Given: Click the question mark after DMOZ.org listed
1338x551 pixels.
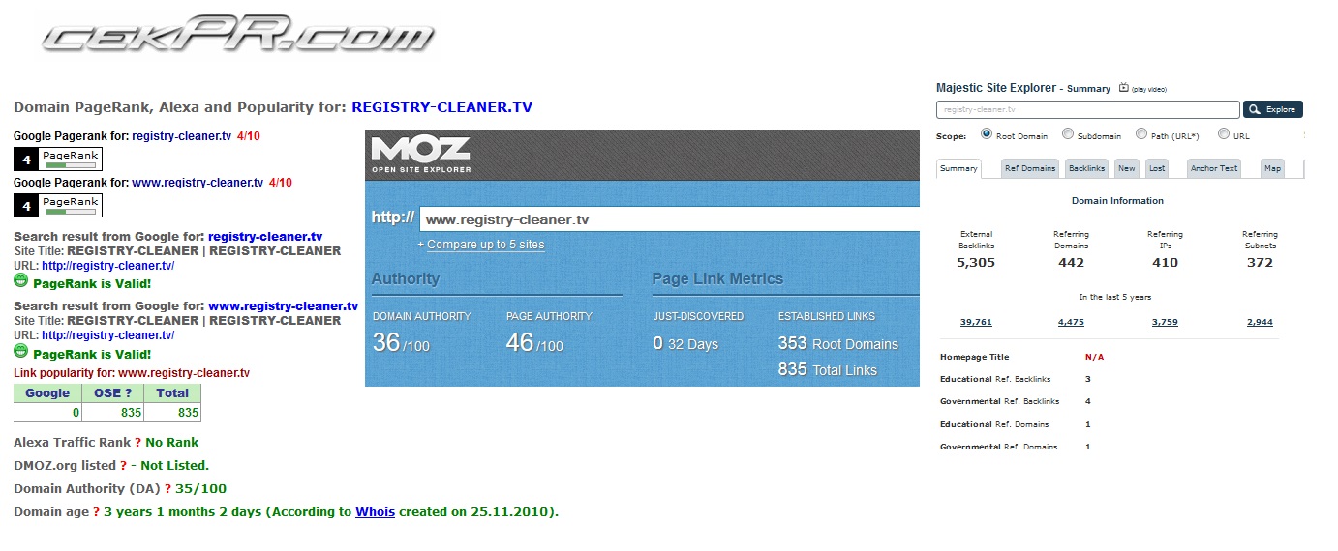Looking at the screenshot, I should coord(124,465).
